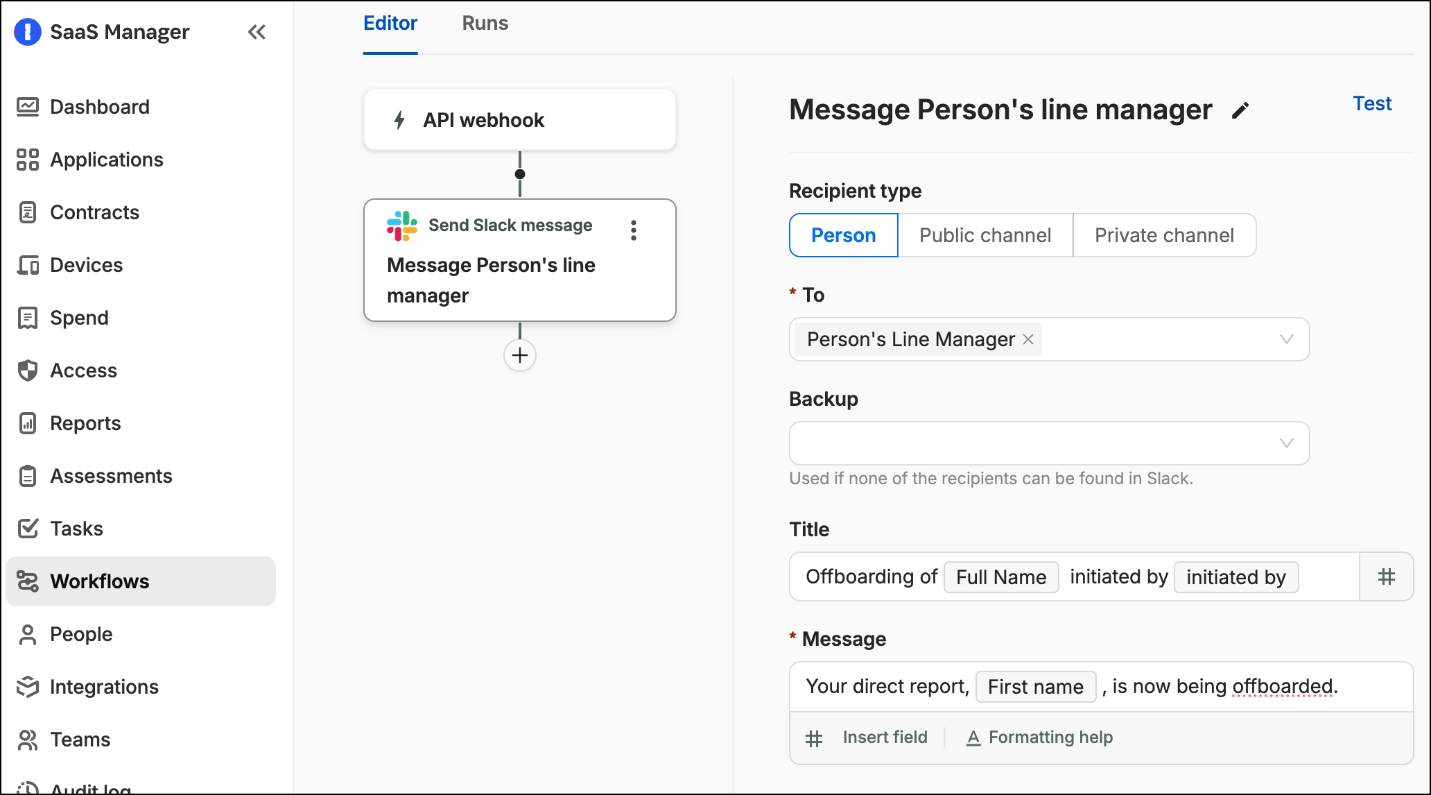Click the Formatting help text icon

pos(973,737)
